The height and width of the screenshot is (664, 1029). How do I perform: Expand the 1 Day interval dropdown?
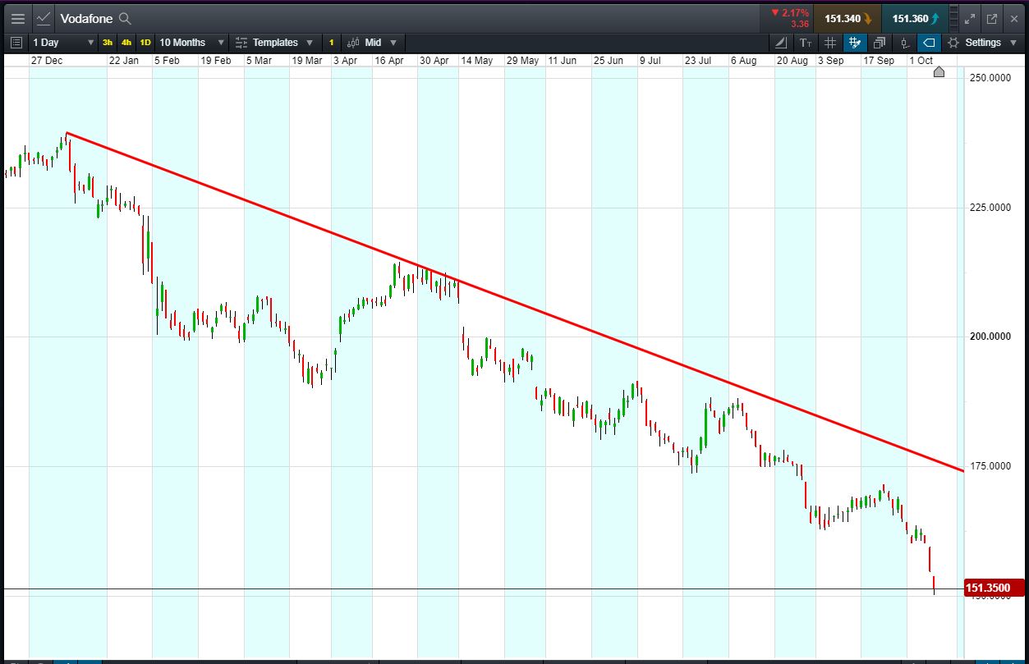coord(62,43)
